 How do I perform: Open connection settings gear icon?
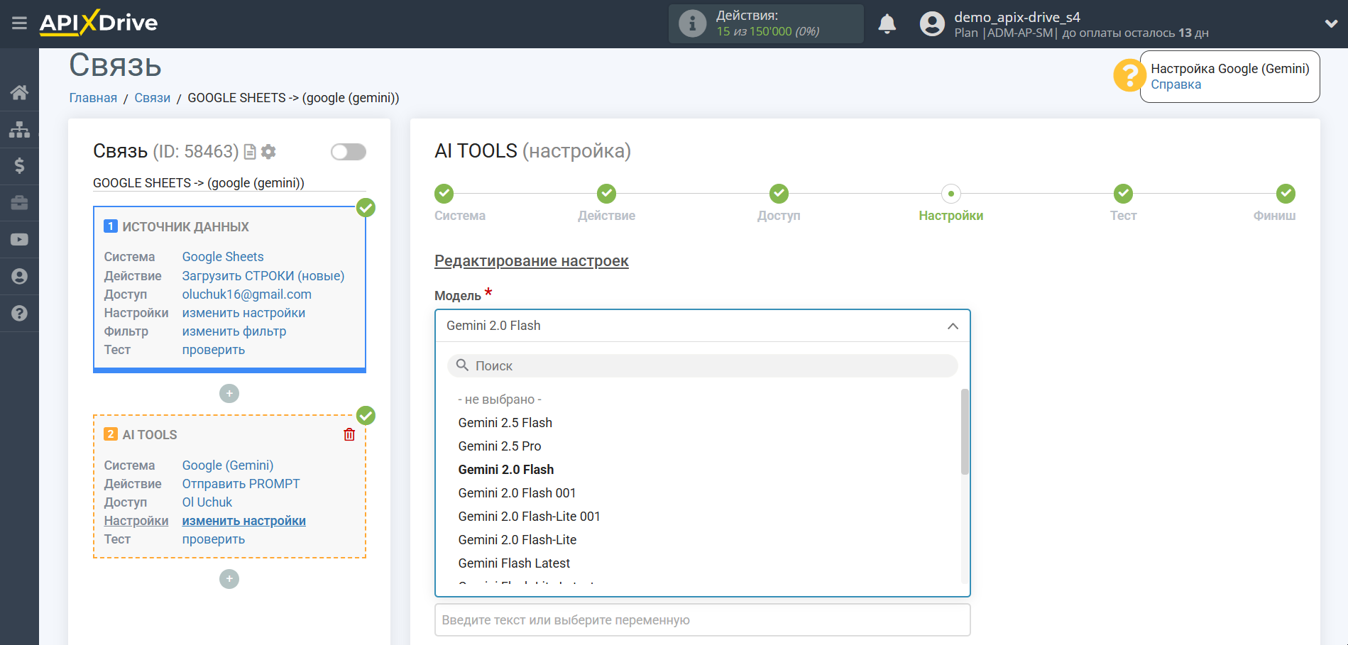coord(268,152)
